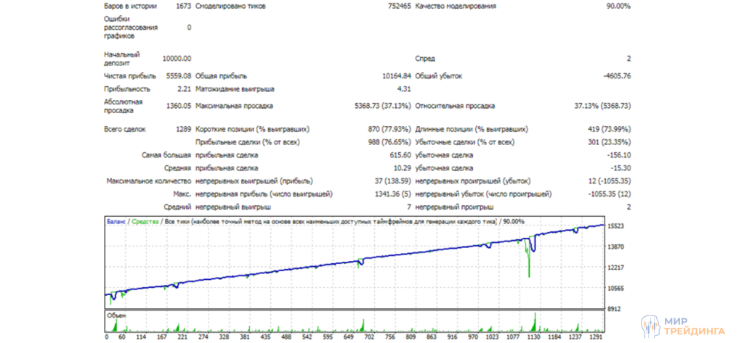744x343 pixels.
Task: Click the 8912 value on the chart axis
Action: (x=614, y=308)
